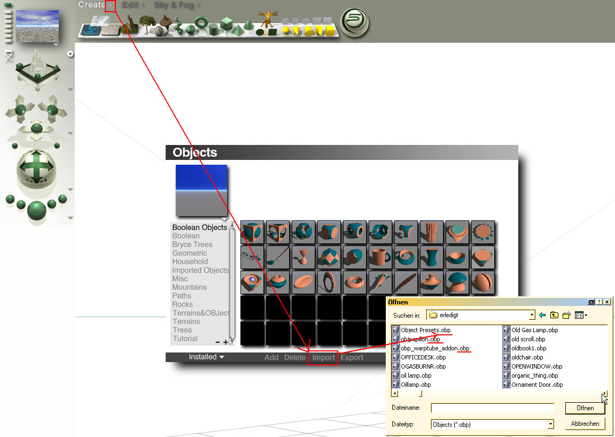Select the coffee mug preset thumbnail
The height and width of the screenshot is (437, 615).
point(380,257)
